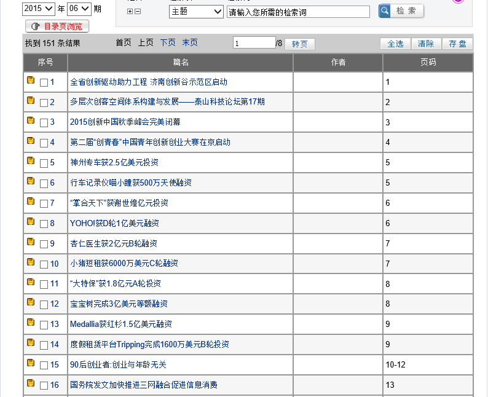Screen dimensions: 488x397
Task: Open article 神州专车获2.5亿美元投资
Action: pos(114,162)
